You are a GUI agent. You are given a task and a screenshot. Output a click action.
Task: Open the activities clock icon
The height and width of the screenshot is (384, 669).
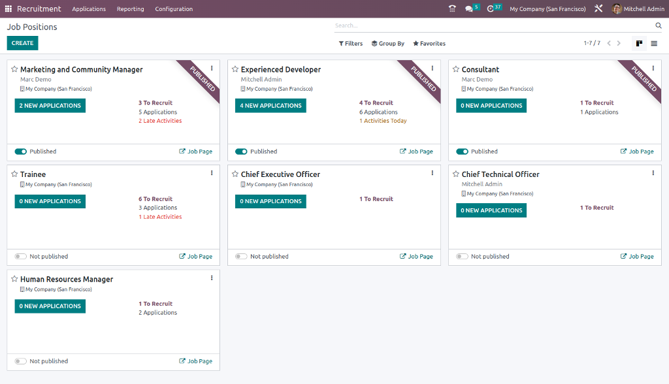click(491, 8)
